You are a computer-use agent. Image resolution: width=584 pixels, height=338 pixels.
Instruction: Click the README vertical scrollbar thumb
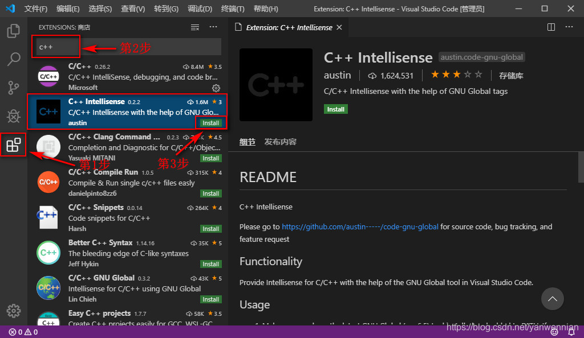point(581,167)
